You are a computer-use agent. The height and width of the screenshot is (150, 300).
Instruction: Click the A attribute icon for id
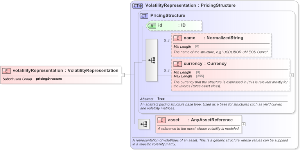click(152, 26)
